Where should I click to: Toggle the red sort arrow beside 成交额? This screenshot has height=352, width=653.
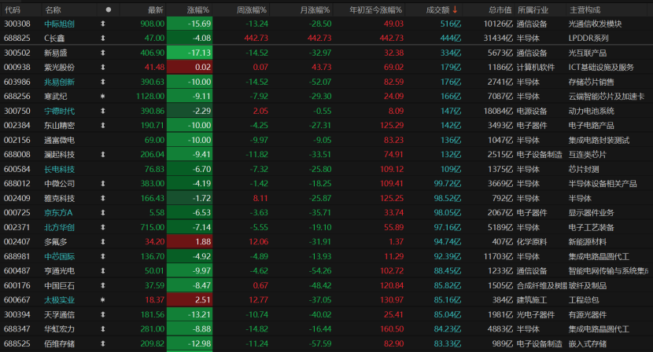[x=456, y=9]
